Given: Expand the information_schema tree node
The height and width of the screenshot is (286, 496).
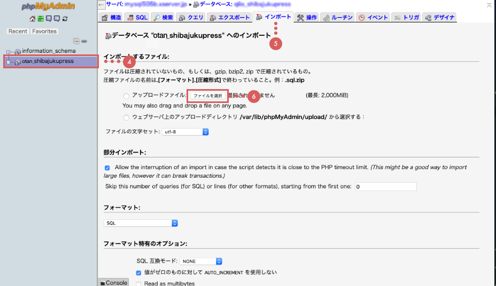Looking at the screenshot, I should click(9, 51).
